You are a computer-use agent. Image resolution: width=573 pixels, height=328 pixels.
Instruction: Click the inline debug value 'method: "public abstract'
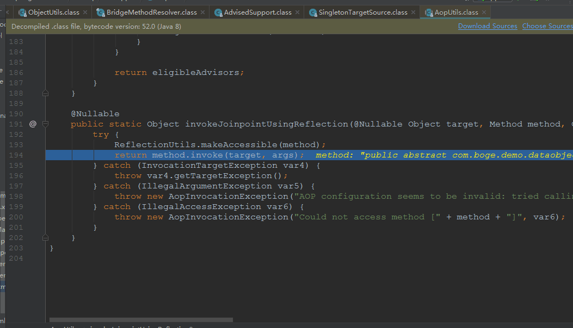[x=381, y=155]
